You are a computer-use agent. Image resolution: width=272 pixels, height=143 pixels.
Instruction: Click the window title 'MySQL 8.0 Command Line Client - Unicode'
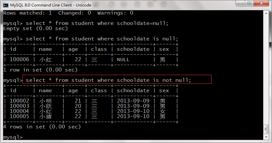(x=51, y=5)
